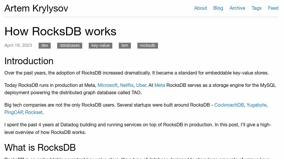The image size is (283, 159).
Task: Follow the Netflix link
Action: point(127,85)
